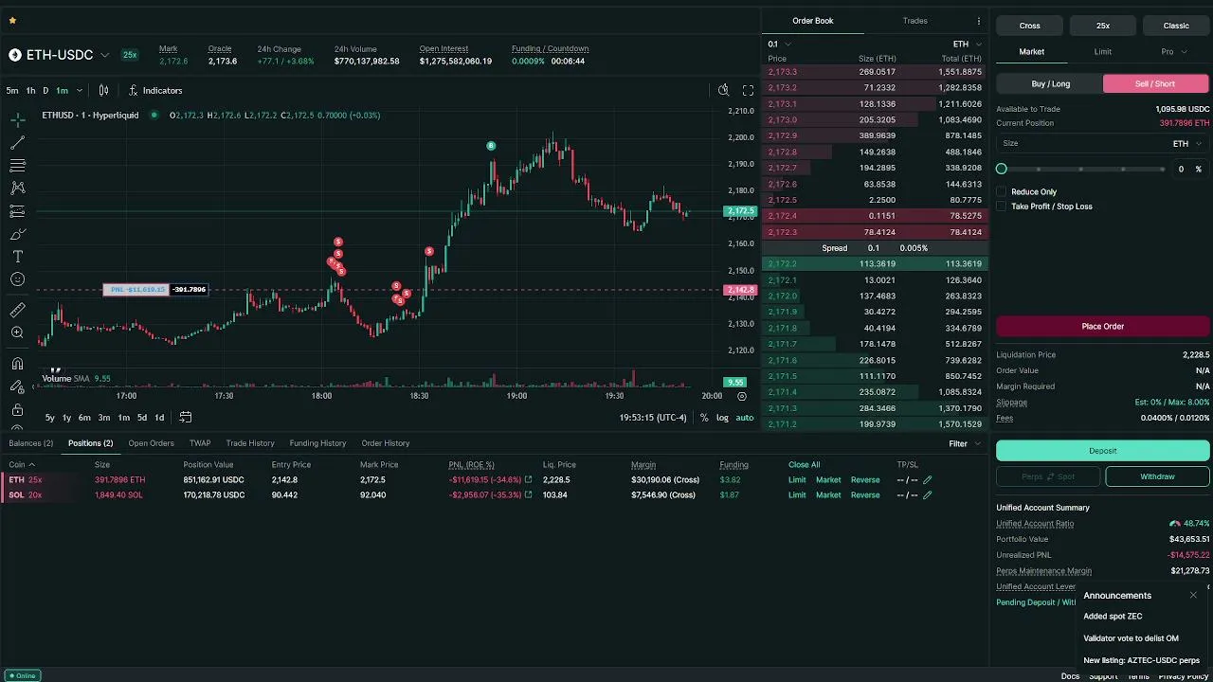Open the Trade History tab
The image size is (1213, 682).
(x=250, y=443)
